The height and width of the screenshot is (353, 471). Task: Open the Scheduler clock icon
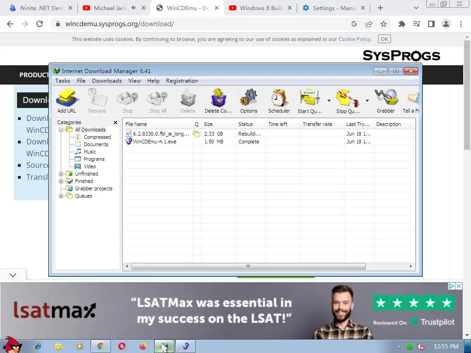tap(279, 101)
